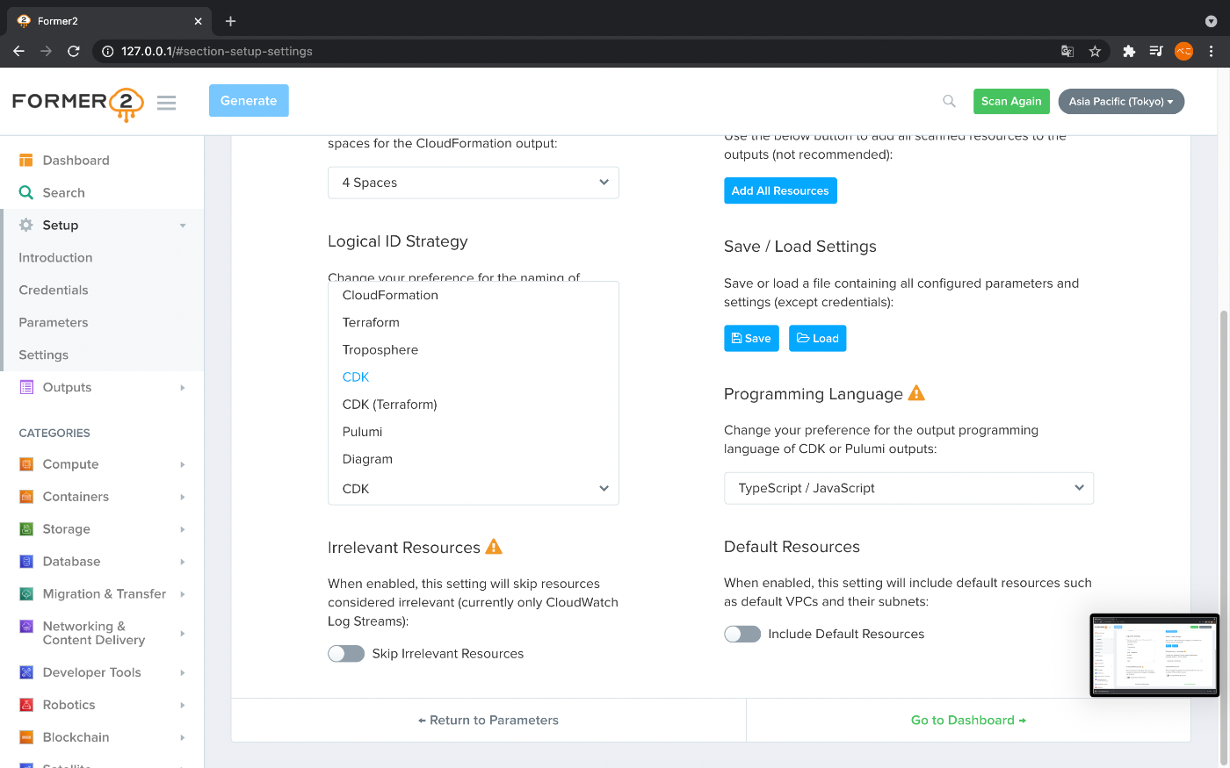Click the translate page icon
This screenshot has width=1230, height=768.
[1067, 51]
